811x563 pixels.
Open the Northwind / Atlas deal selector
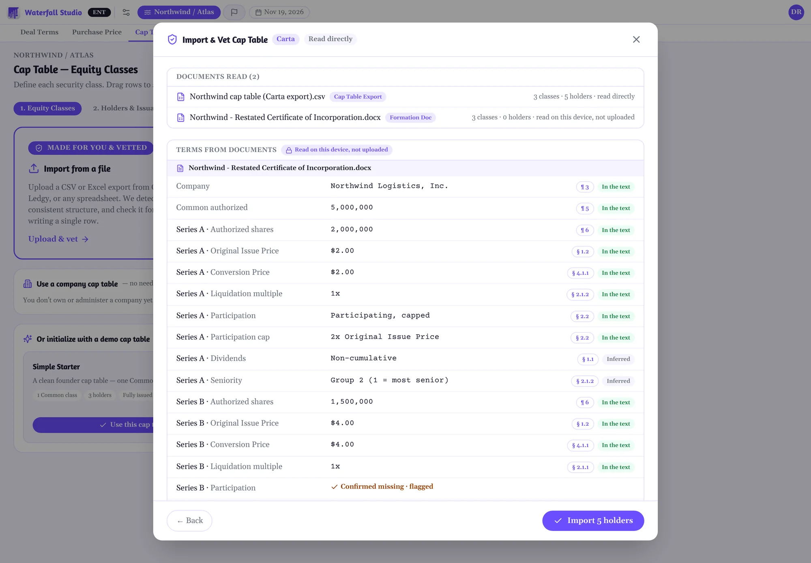pyautogui.click(x=179, y=12)
